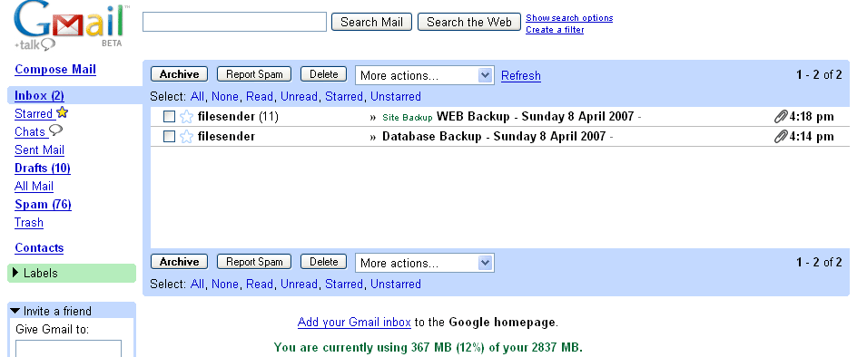This screenshot has width=857, height=357.
Task: Open the WEB Backup - Sunday 8 April 2007 email
Action: pyautogui.click(x=536, y=116)
